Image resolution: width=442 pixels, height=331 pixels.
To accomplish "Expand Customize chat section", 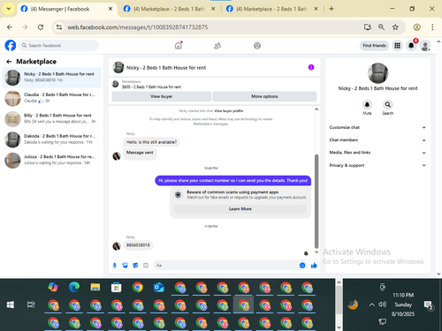I will (377, 127).
